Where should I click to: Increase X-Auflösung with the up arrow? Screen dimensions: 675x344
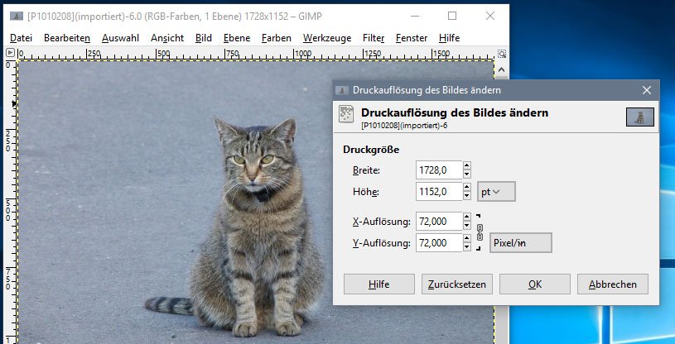click(467, 217)
